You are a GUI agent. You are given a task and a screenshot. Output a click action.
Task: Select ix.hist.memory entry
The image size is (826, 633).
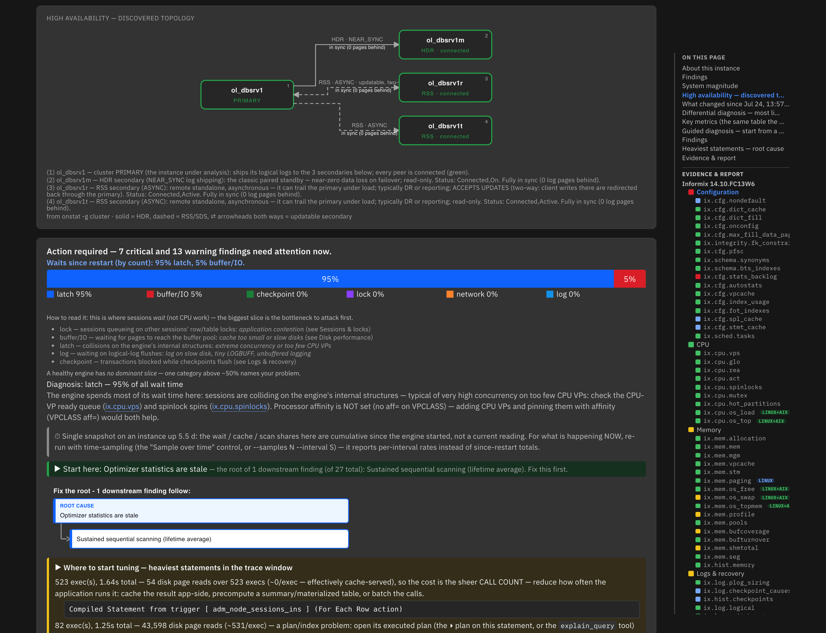point(729,565)
